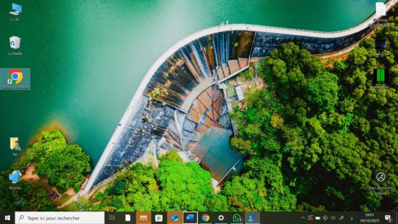Image resolution: width=398 pixels, height=224 pixels.
Task: Open Settings gear in the taskbar
Action: pyautogui.click(x=221, y=218)
